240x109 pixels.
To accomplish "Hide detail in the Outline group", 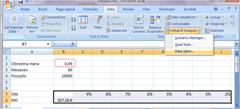I will click(232, 24).
